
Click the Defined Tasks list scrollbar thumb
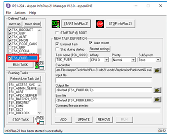click(x=40, y=52)
